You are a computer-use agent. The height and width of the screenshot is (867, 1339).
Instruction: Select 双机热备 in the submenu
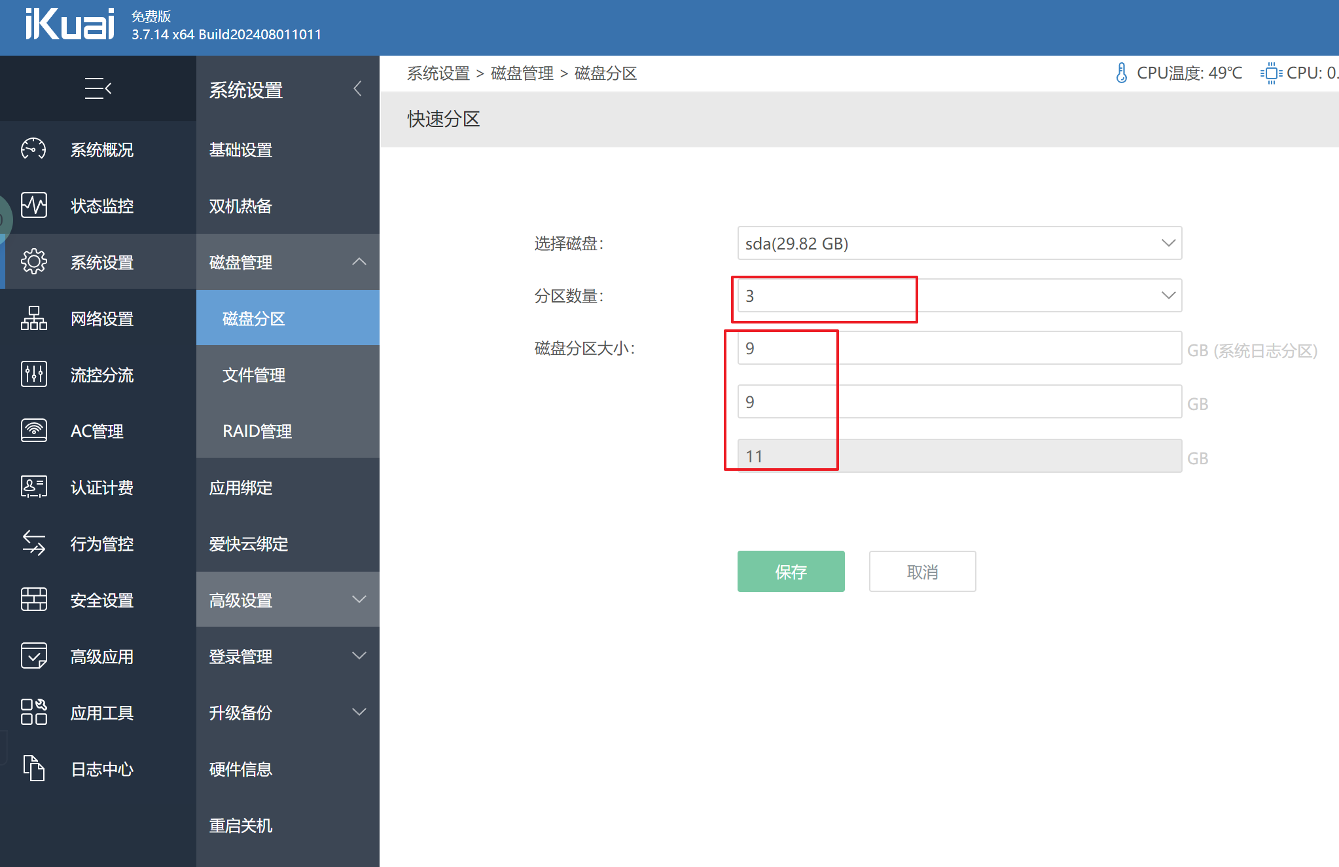point(288,206)
